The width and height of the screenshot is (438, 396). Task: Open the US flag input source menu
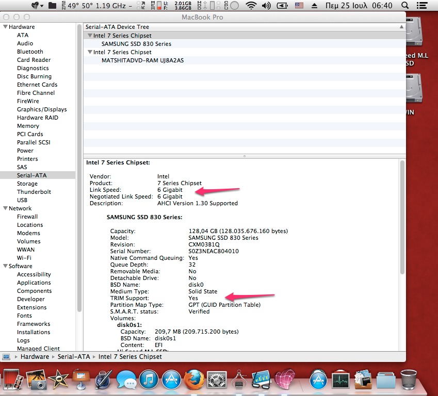[x=299, y=5]
